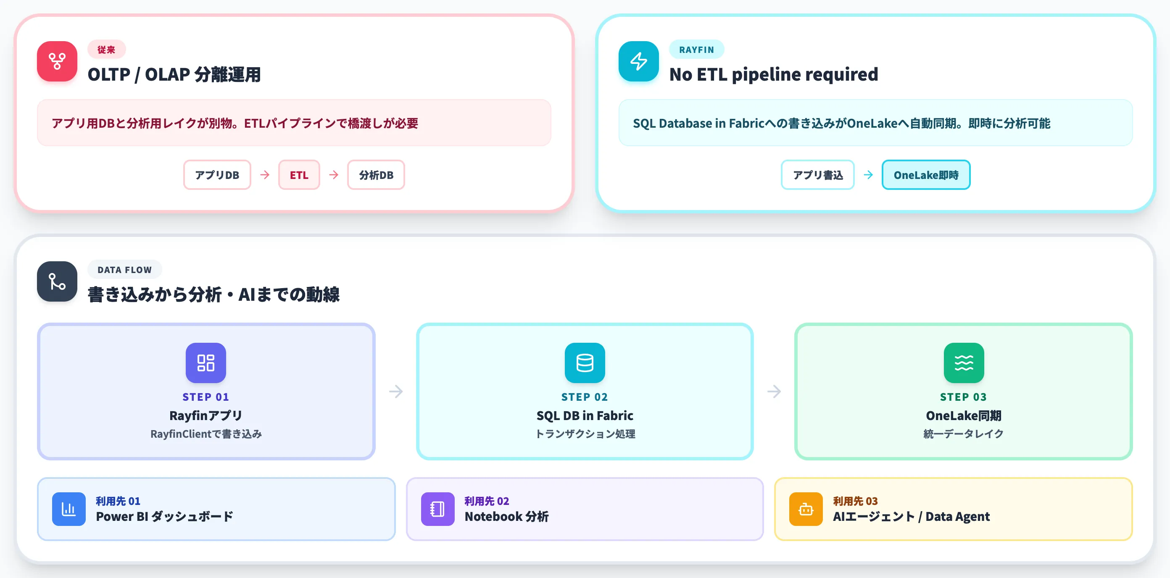This screenshot has height=578, width=1170.
Task: Click the red branching icon beside OLTP / OLAP heading
Action: tap(57, 61)
